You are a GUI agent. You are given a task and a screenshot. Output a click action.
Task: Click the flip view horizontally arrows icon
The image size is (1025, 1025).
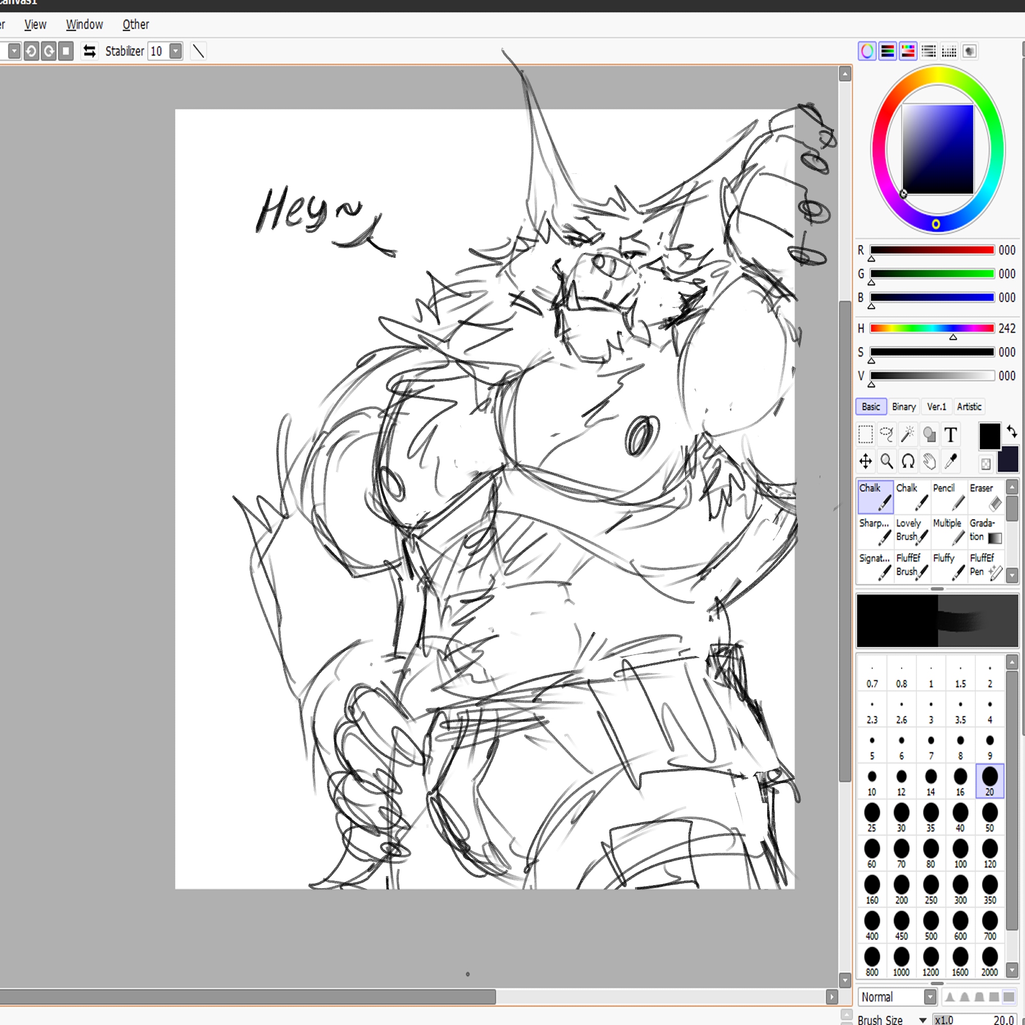(90, 51)
